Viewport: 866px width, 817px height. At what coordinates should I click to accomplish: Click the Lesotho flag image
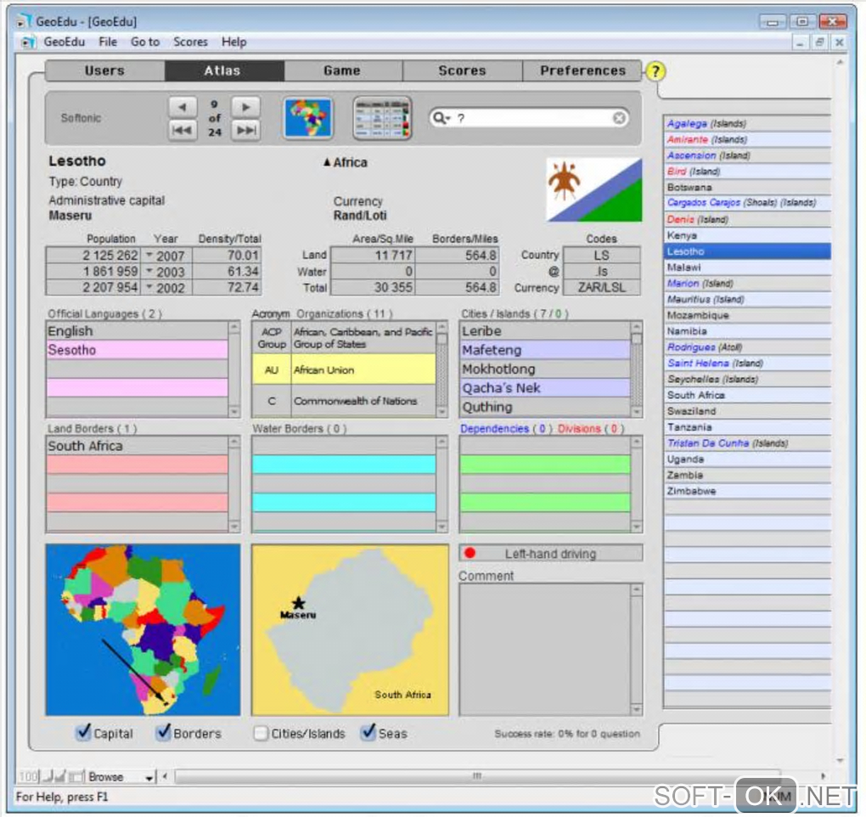(594, 190)
